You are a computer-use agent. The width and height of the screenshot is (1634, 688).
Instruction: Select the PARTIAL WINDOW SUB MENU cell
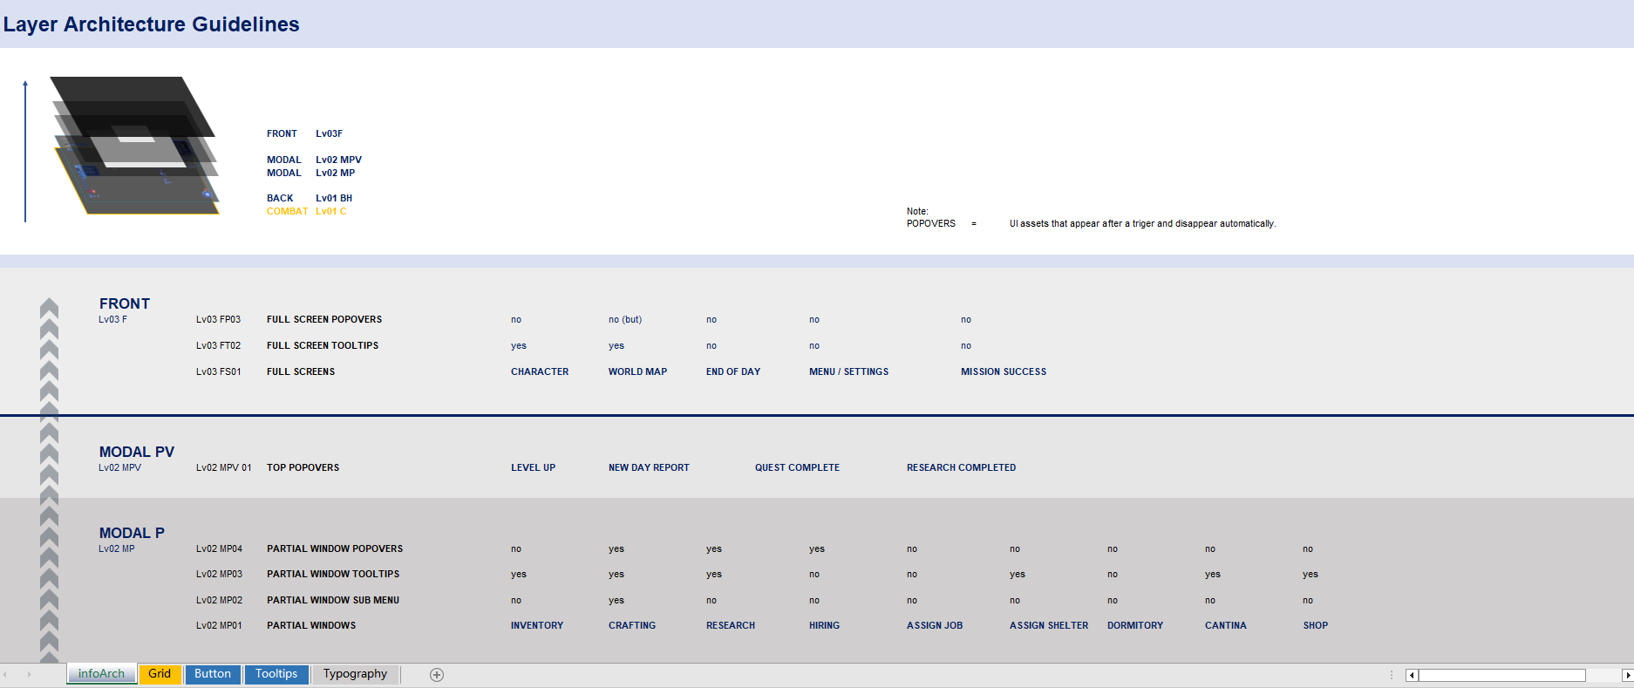pyautogui.click(x=333, y=601)
